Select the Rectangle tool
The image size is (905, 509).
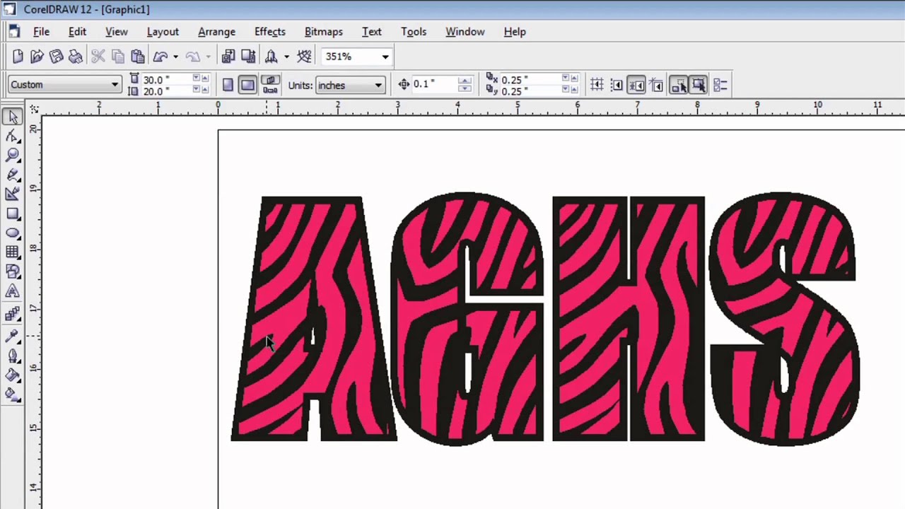(x=13, y=213)
